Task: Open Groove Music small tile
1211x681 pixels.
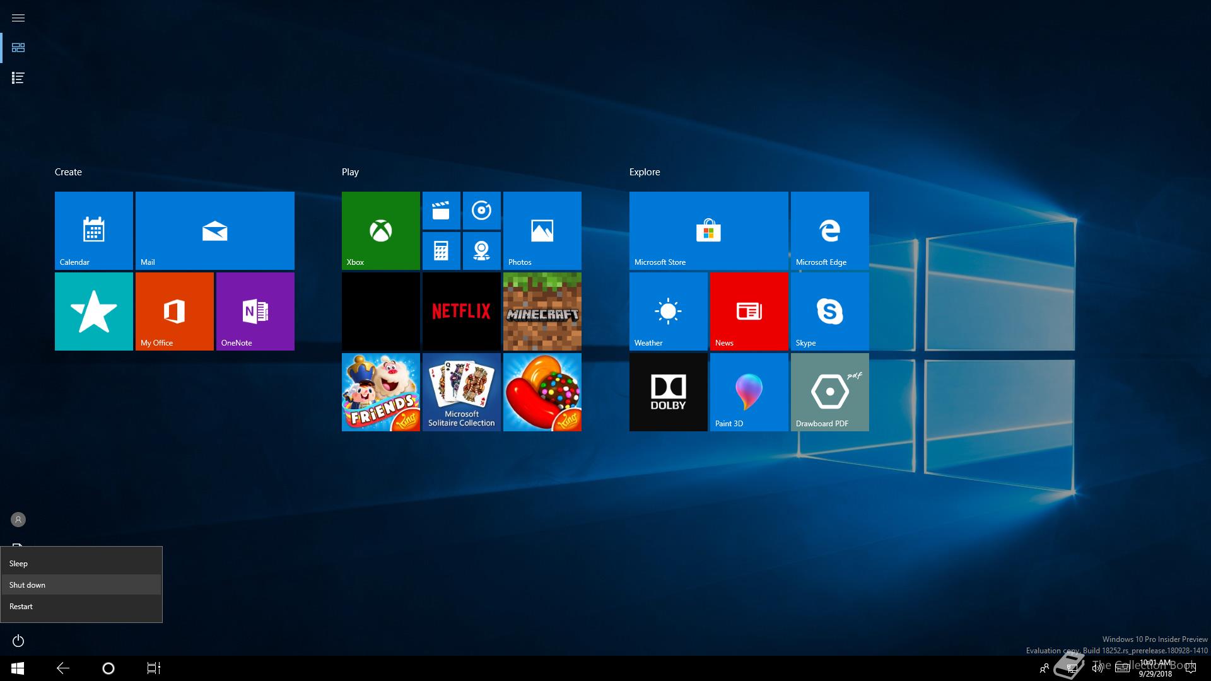Action: point(481,211)
